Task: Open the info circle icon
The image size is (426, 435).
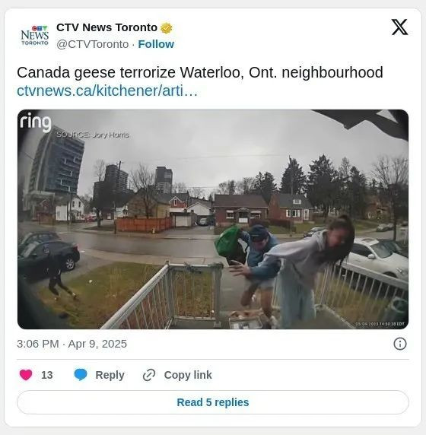Action: point(400,344)
